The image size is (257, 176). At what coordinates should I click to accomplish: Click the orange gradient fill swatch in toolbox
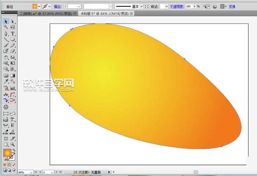(7, 153)
